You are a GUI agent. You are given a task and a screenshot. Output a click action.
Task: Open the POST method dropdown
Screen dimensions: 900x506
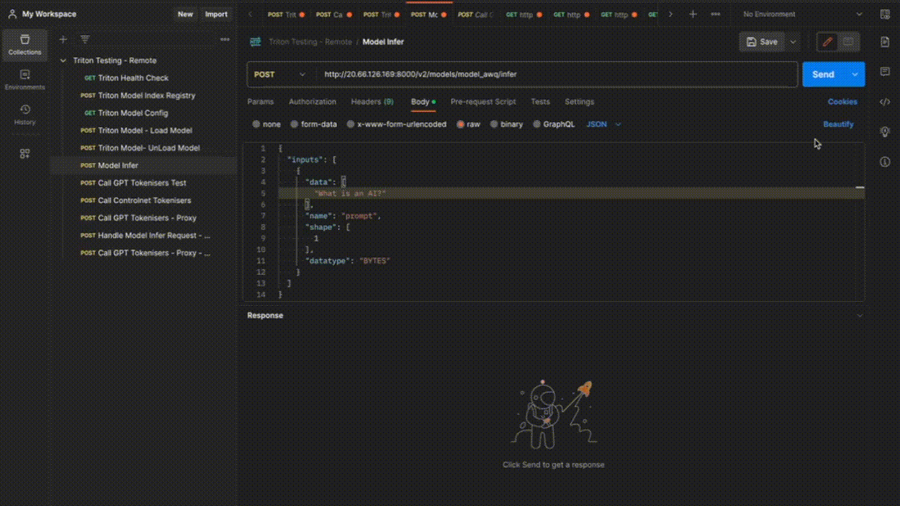pos(280,74)
